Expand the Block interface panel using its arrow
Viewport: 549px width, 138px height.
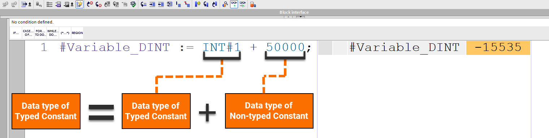(x=301, y=17)
